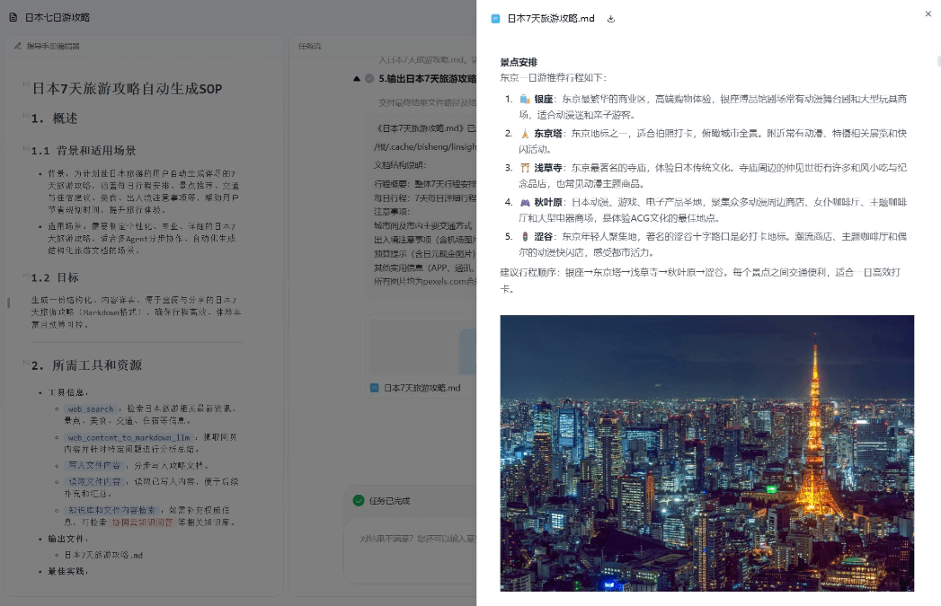Click the Tokyo Tower night photo

tap(706, 452)
